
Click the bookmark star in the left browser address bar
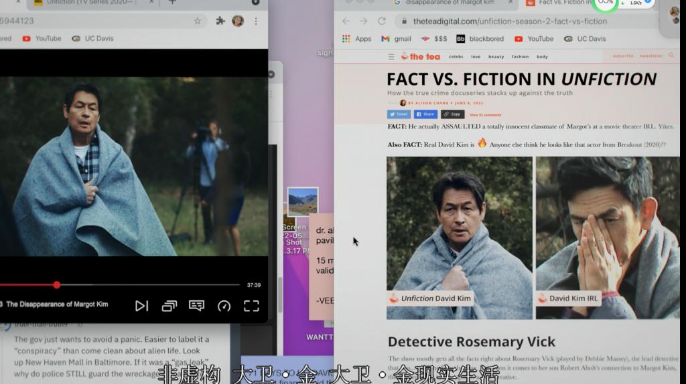[x=198, y=21]
